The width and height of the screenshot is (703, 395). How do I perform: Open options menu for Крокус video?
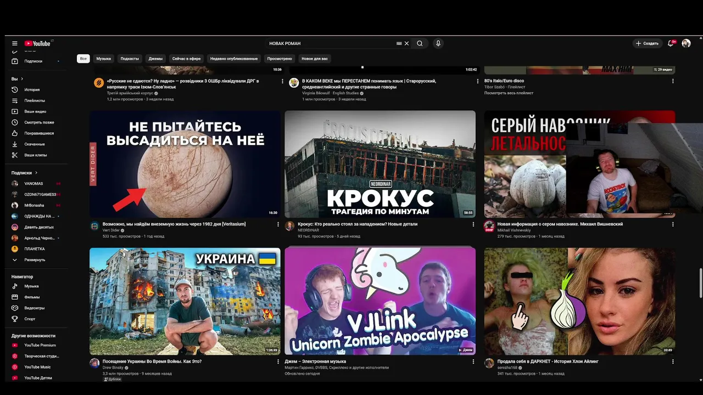(x=473, y=224)
